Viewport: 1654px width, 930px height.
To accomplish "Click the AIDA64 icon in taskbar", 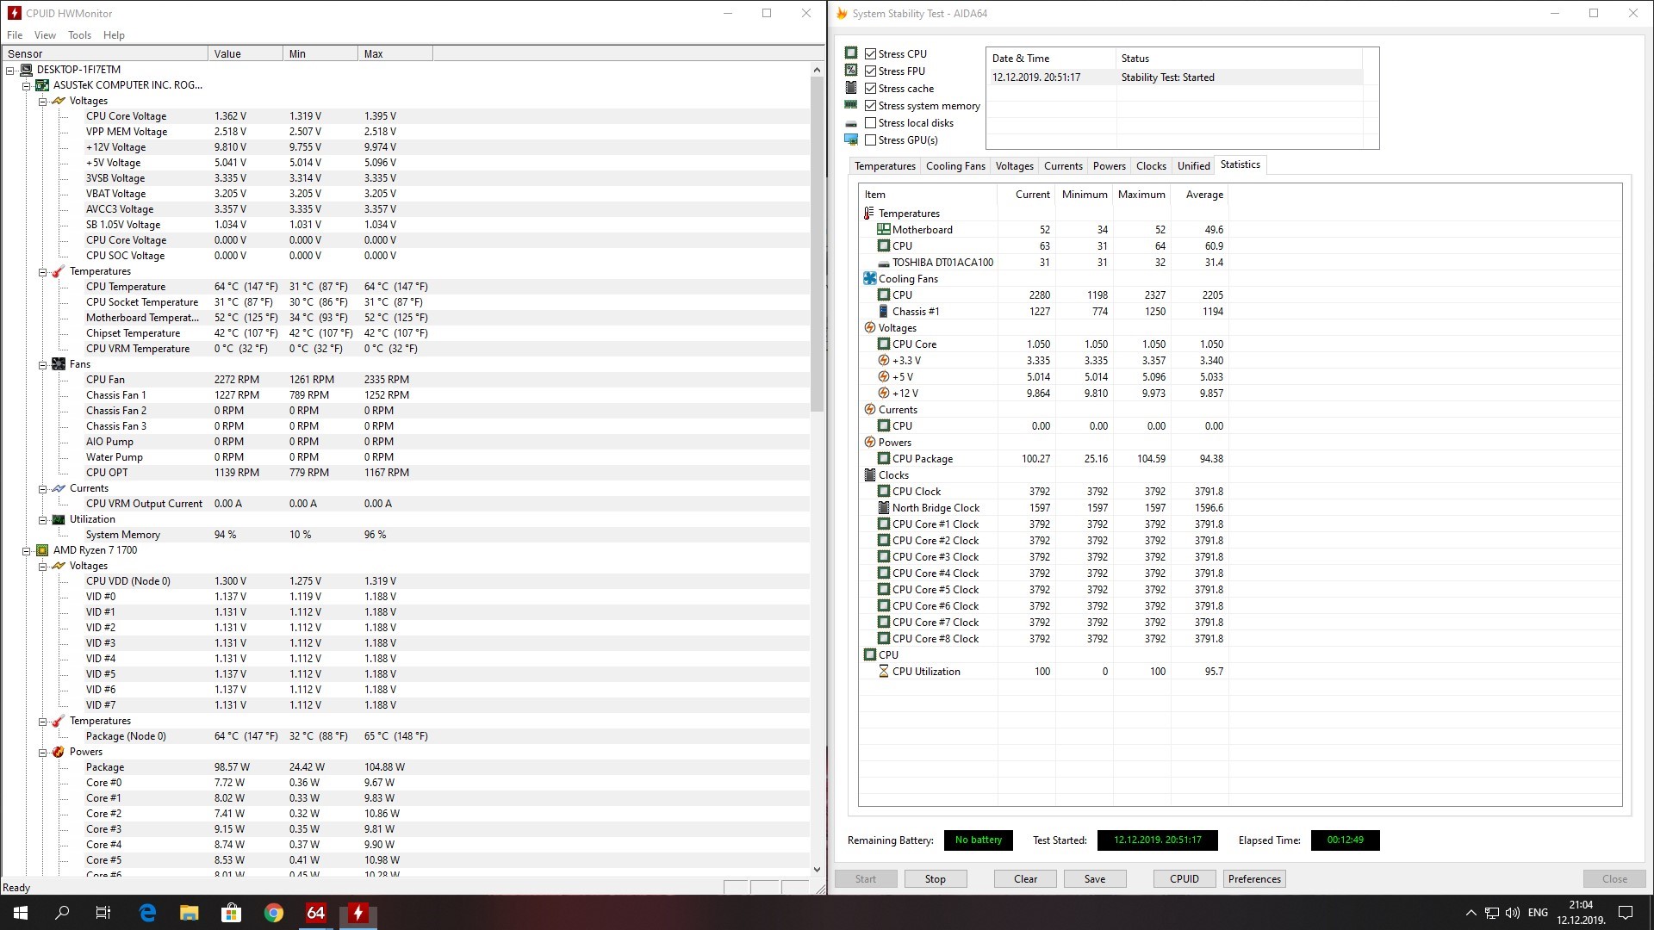I will [315, 913].
